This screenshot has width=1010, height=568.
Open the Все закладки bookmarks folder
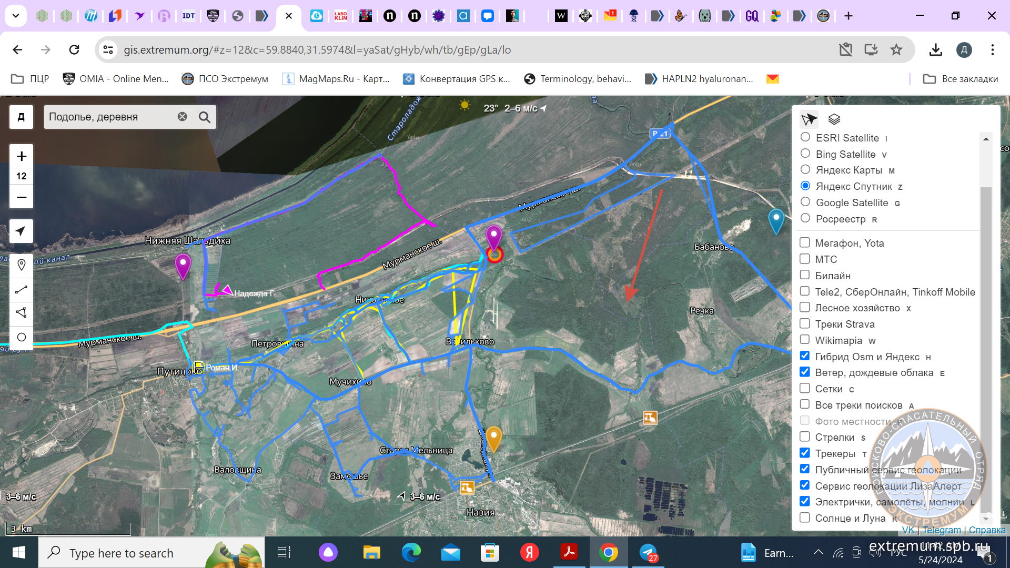(x=961, y=79)
